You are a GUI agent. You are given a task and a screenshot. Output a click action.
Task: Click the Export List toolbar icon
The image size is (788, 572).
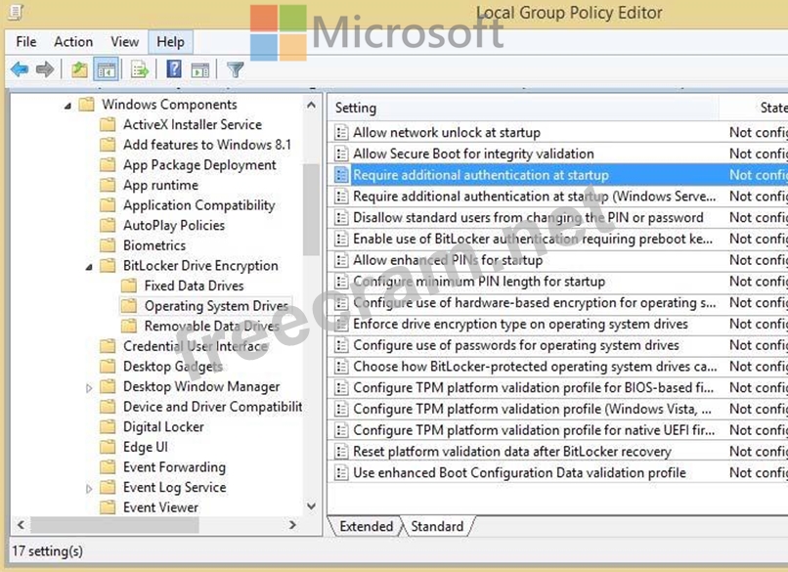coord(139,69)
